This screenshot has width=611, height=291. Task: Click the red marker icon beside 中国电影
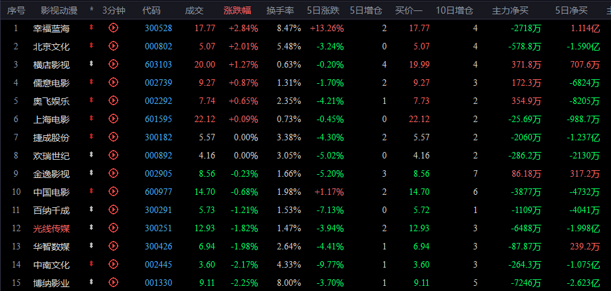(92, 191)
